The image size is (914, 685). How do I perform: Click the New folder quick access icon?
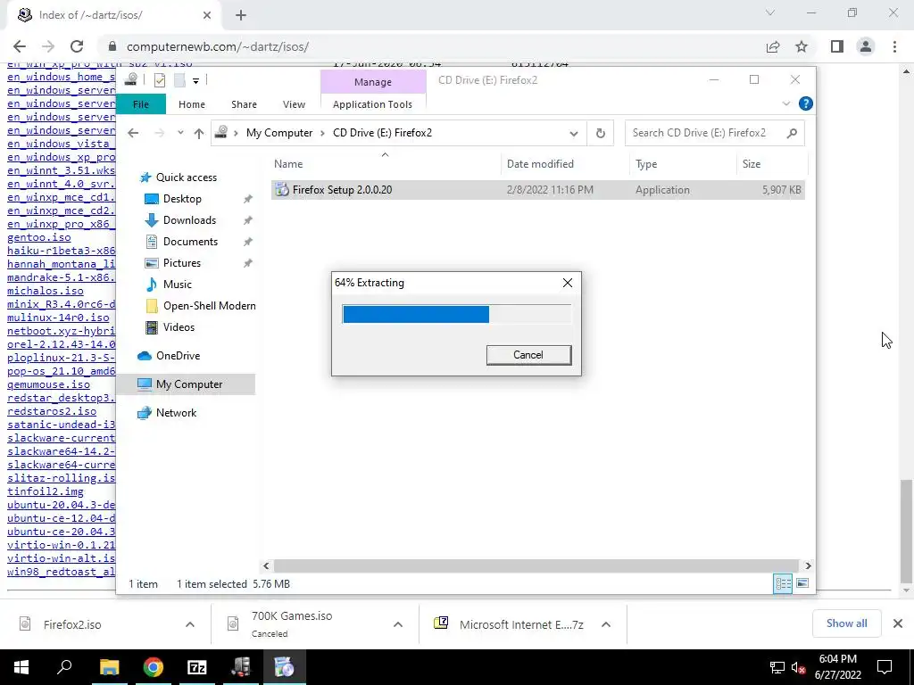click(179, 80)
